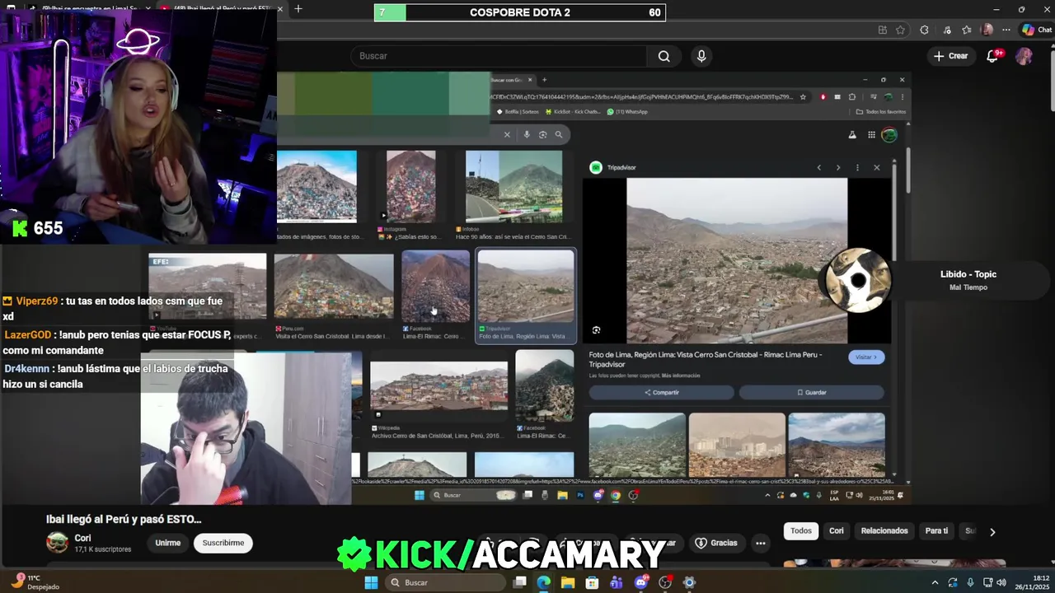The height and width of the screenshot is (593, 1055).
Task: Click the Unirme button
Action: coord(168,543)
